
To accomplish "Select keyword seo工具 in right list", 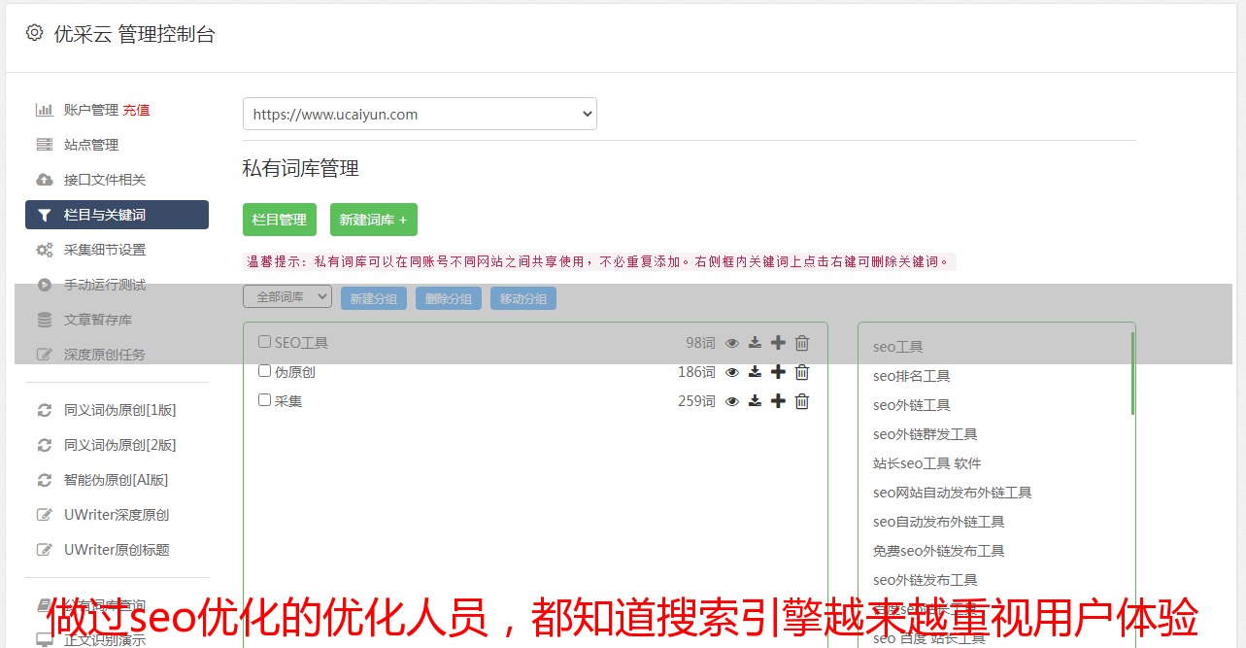I will tap(897, 347).
